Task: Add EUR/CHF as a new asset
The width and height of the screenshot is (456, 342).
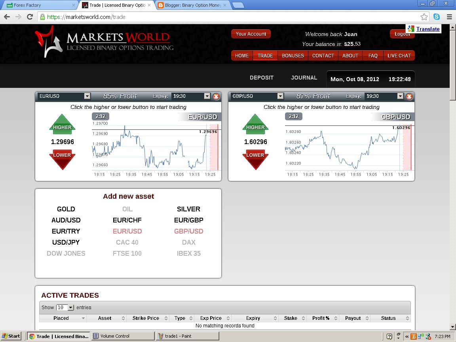Action: (127, 220)
